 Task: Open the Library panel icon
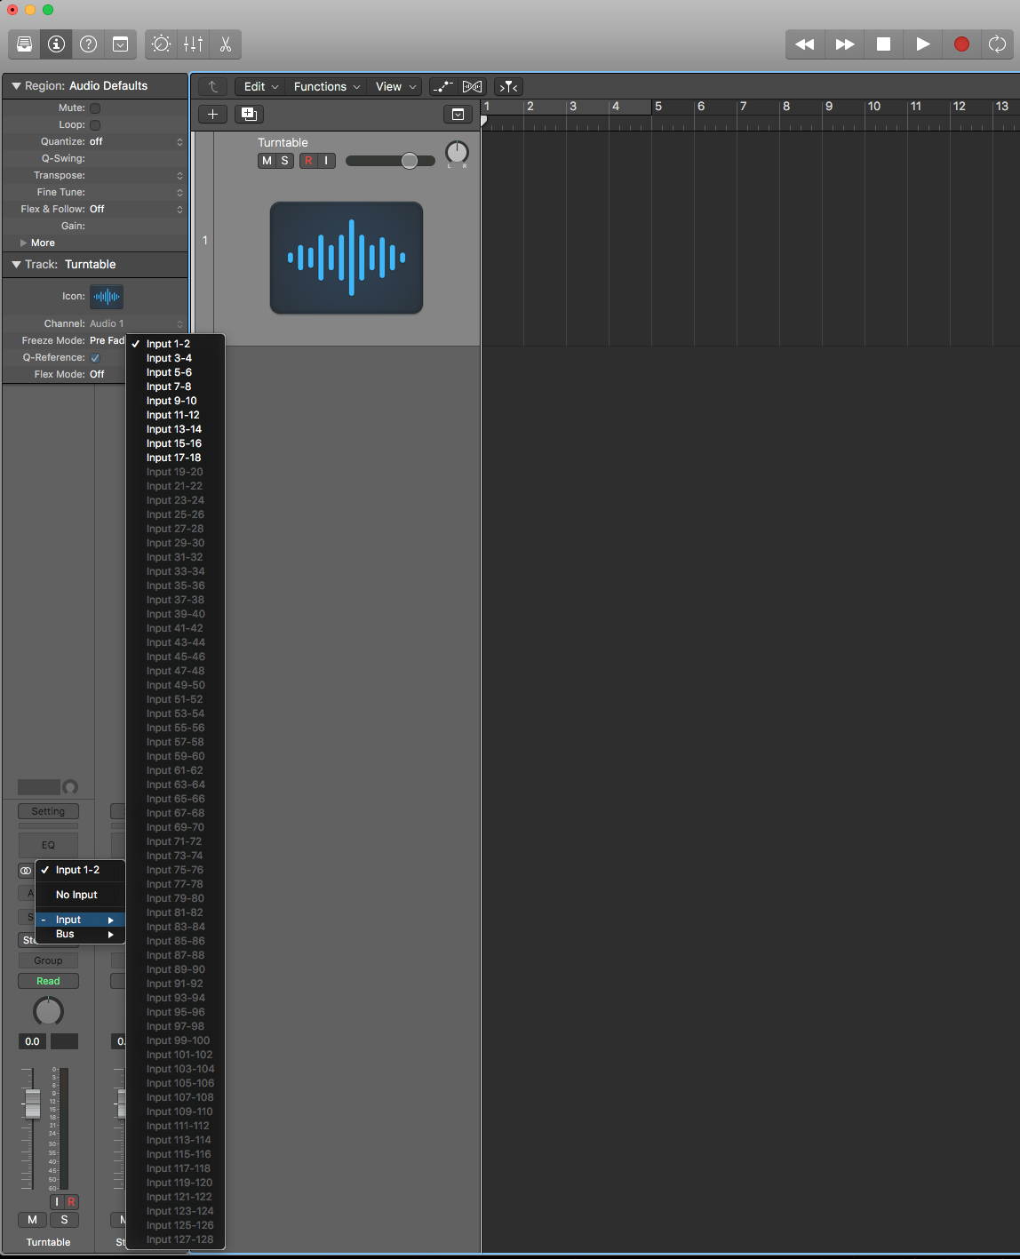click(x=25, y=44)
